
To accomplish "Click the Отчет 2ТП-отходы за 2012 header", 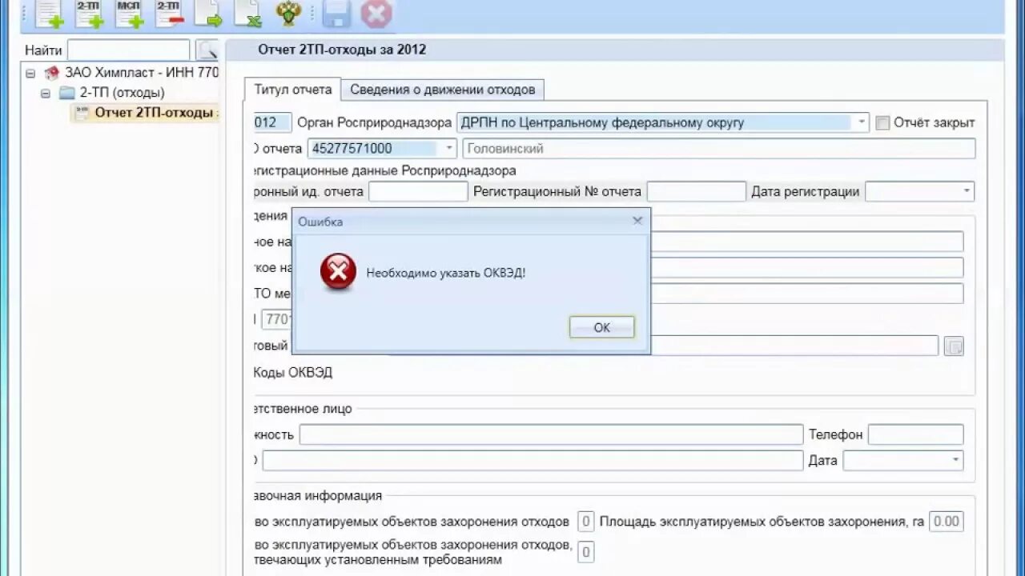I will pyautogui.click(x=342, y=50).
